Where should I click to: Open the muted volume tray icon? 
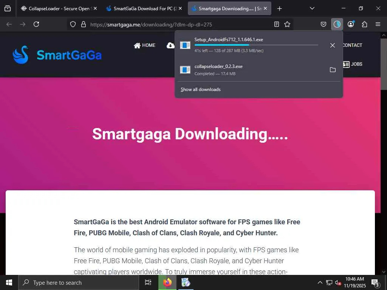pyautogui.click(x=338, y=282)
